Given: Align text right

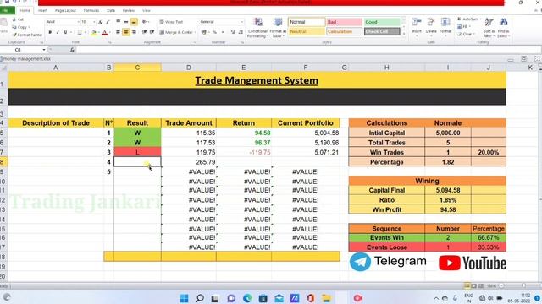Looking at the screenshot, I should 134,32.
